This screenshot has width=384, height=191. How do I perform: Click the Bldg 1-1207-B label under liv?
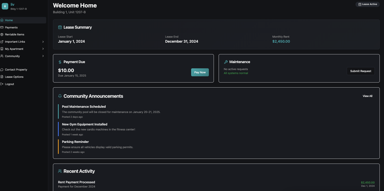(x=18, y=9)
